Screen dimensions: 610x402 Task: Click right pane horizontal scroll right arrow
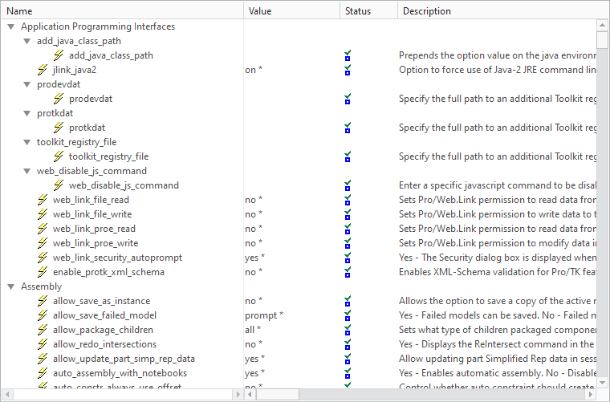pos(591,395)
